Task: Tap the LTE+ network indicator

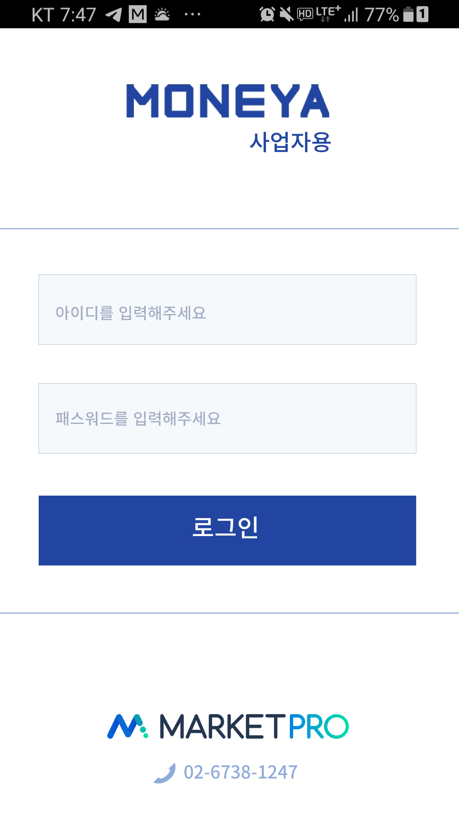Action: click(328, 14)
